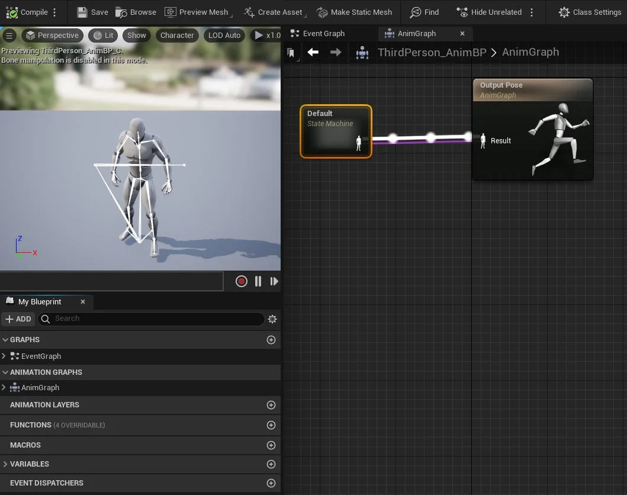Open Class Settings
Screen dimensions: 627x495
pos(590,12)
